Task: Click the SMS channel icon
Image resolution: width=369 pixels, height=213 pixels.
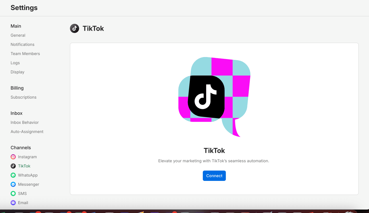Action: point(13,194)
